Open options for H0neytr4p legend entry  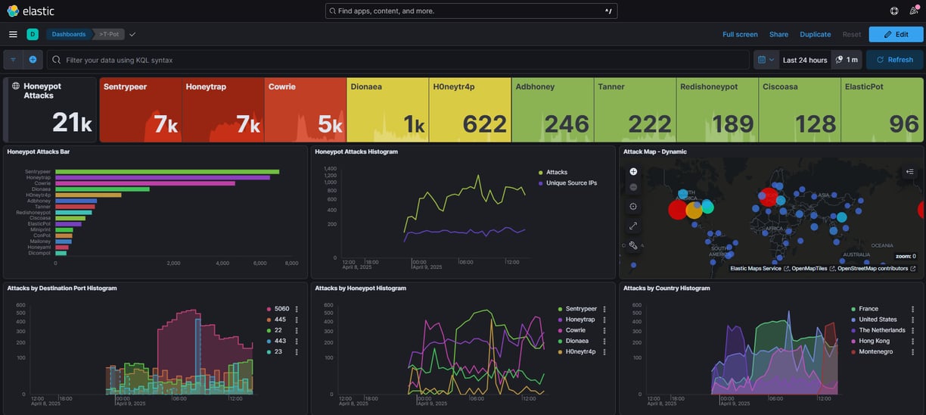604,351
